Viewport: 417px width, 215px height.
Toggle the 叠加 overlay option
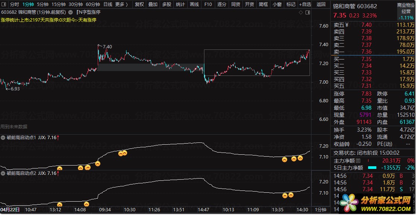click(153, 4)
